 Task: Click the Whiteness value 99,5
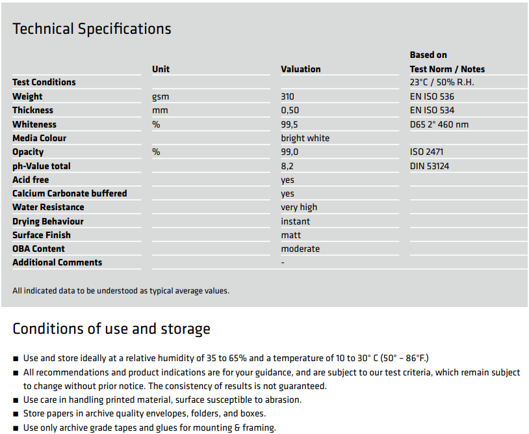(289, 125)
